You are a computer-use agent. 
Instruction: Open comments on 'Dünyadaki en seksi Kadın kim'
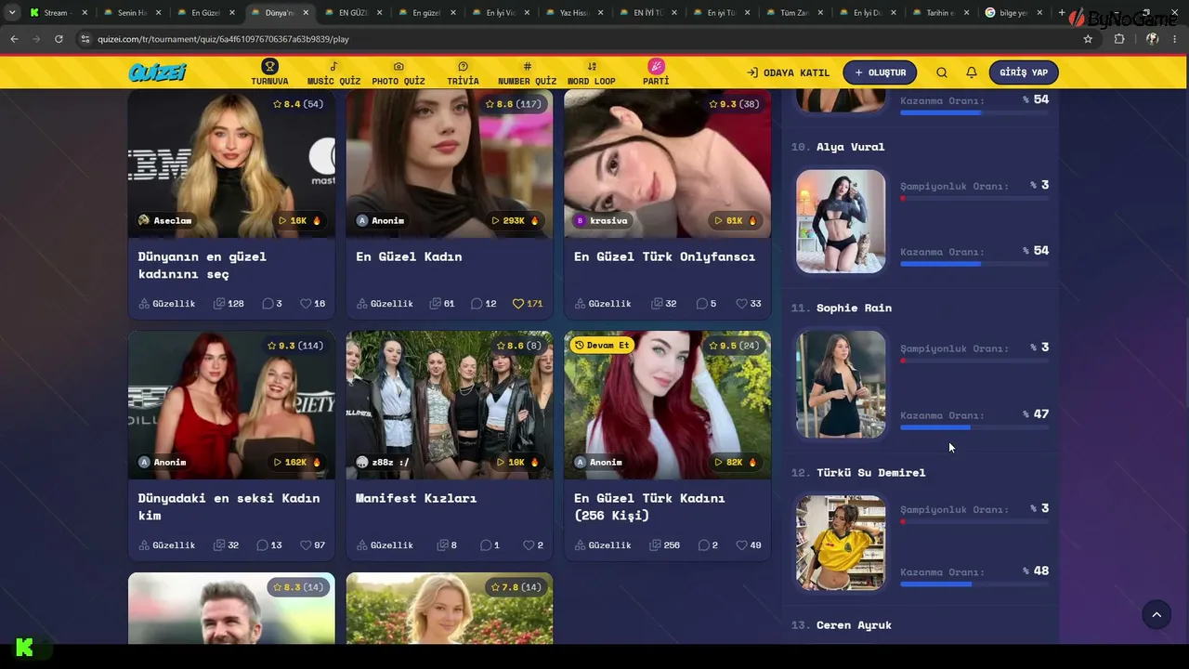pos(271,545)
